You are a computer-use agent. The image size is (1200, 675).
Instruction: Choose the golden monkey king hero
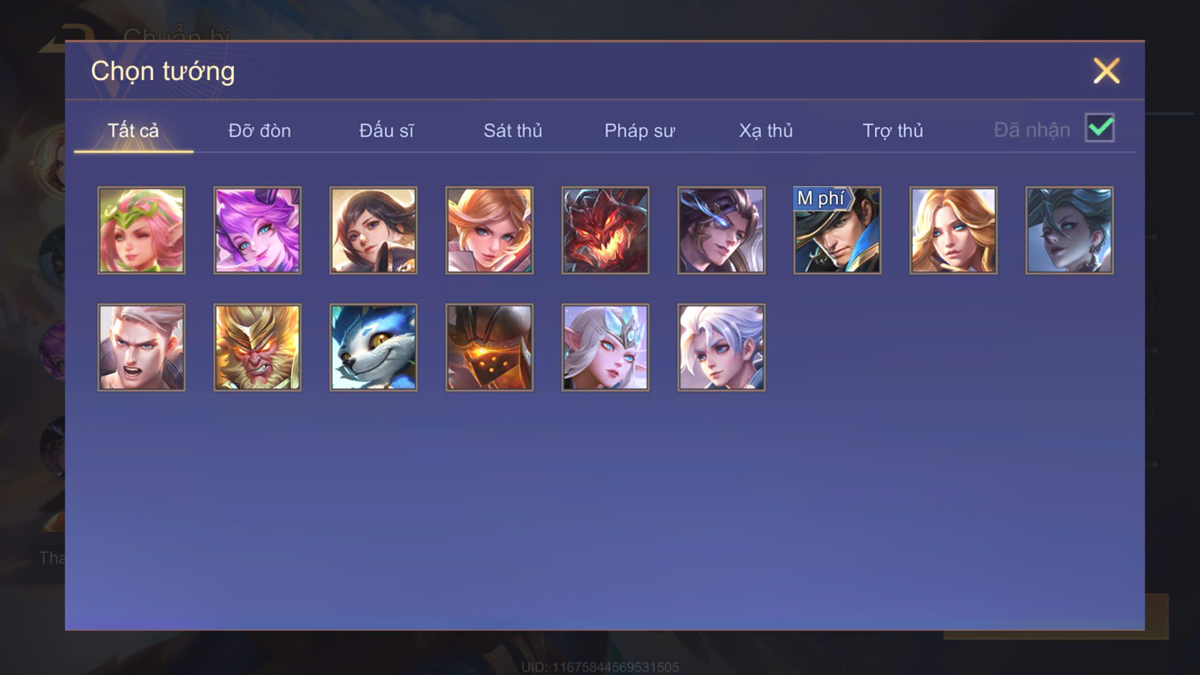(x=257, y=347)
